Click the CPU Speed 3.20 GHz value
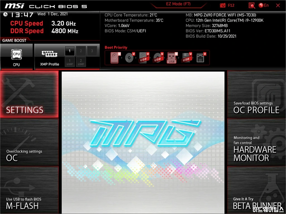Viewport: 286px width, 214px height. tap(63, 23)
